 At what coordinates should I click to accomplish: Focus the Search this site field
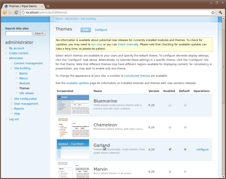[19, 33]
